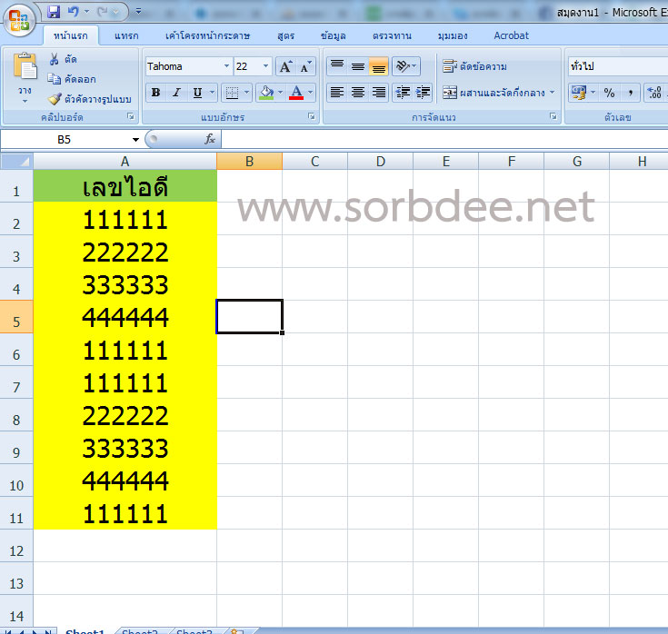Open Font group (แบบอักษร) dialog launcher
Screen dimensions: 668x634
coord(312,116)
